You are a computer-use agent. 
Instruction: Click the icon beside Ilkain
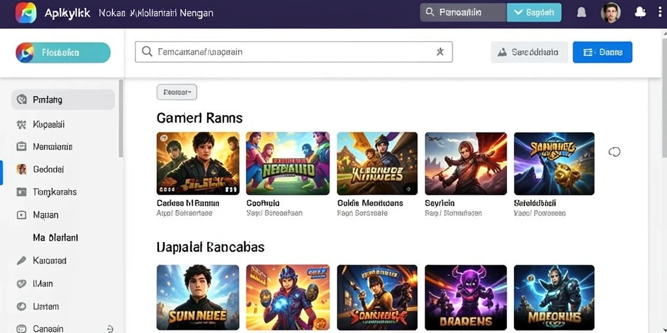(x=21, y=284)
